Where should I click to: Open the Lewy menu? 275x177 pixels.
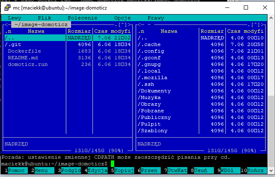coord(15,18)
